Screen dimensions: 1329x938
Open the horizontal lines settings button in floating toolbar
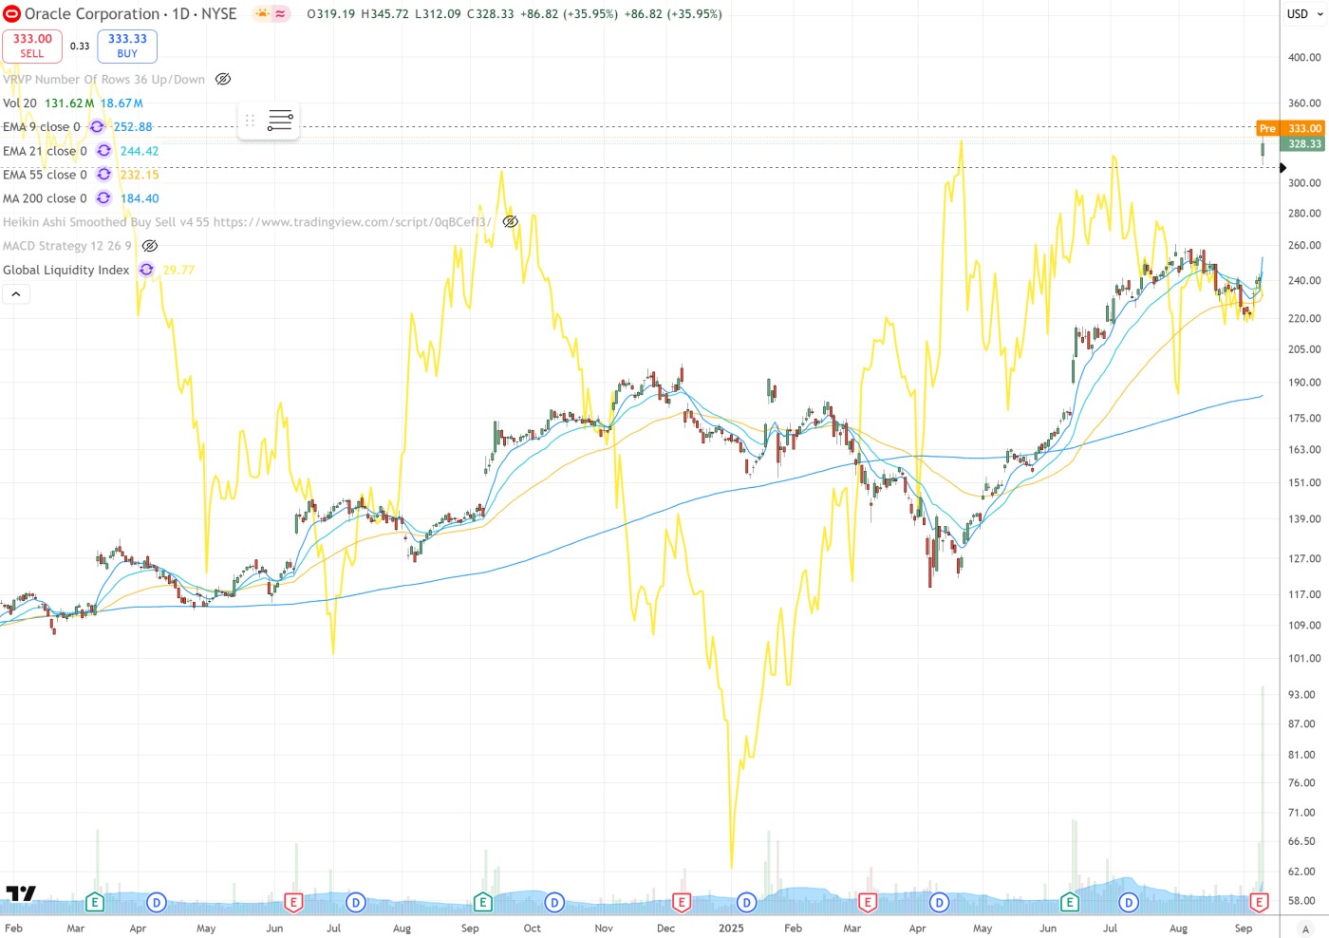tap(280, 121)
